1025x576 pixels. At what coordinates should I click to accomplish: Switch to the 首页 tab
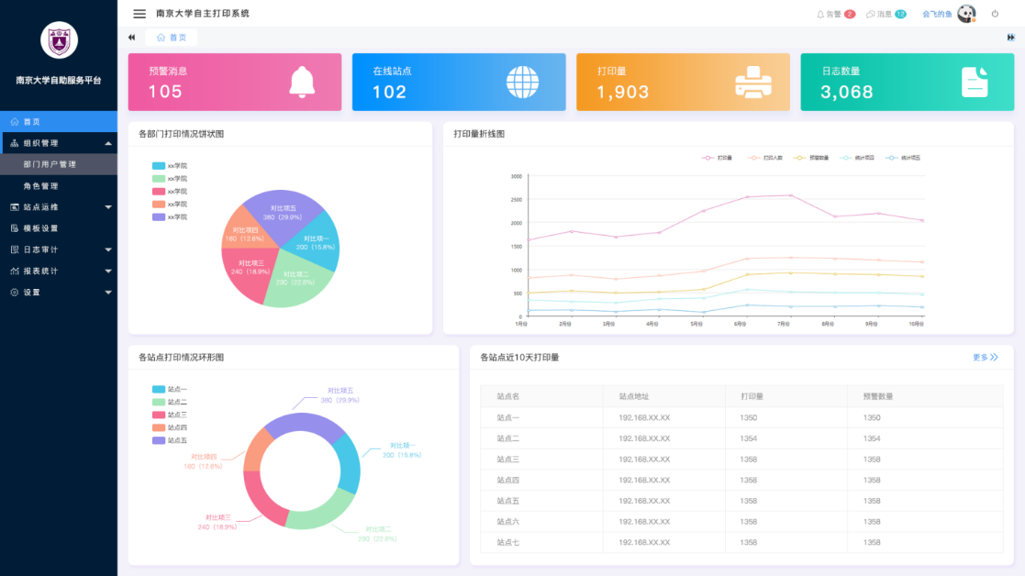172,38
